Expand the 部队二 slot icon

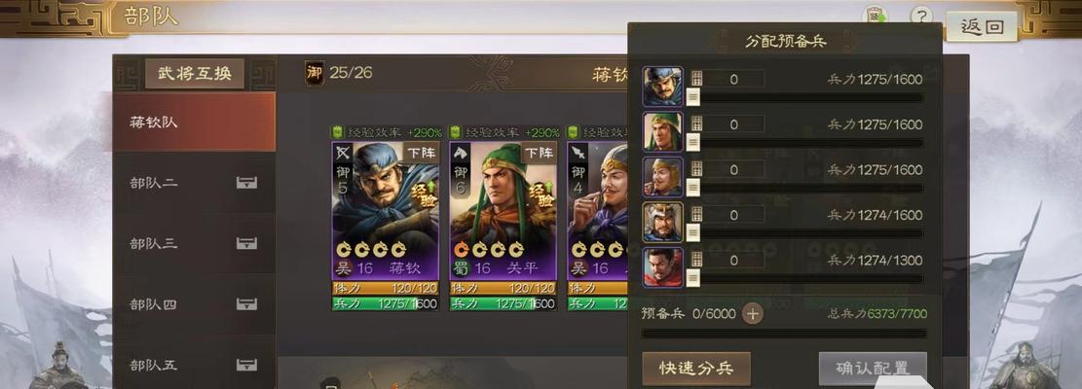click(246, 183)
